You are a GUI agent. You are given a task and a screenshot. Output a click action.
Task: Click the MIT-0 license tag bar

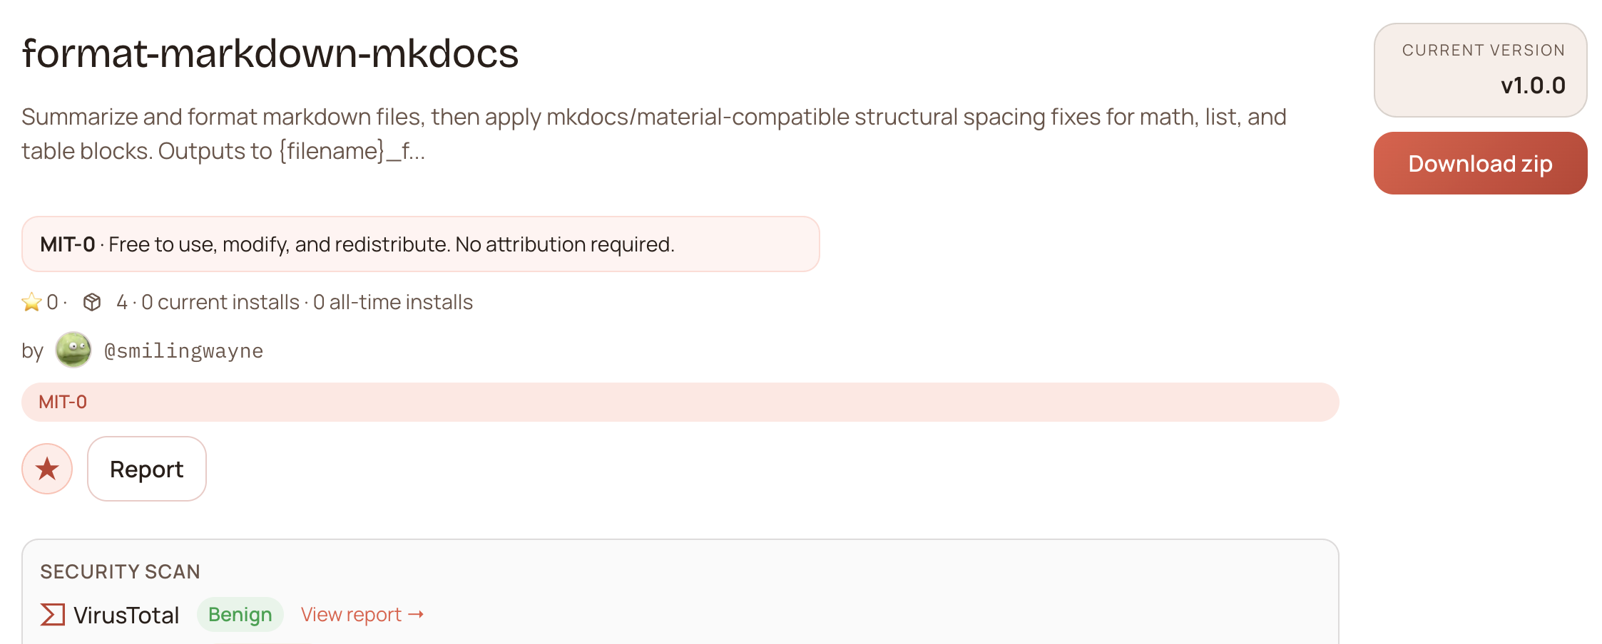(x=679, y=402)
